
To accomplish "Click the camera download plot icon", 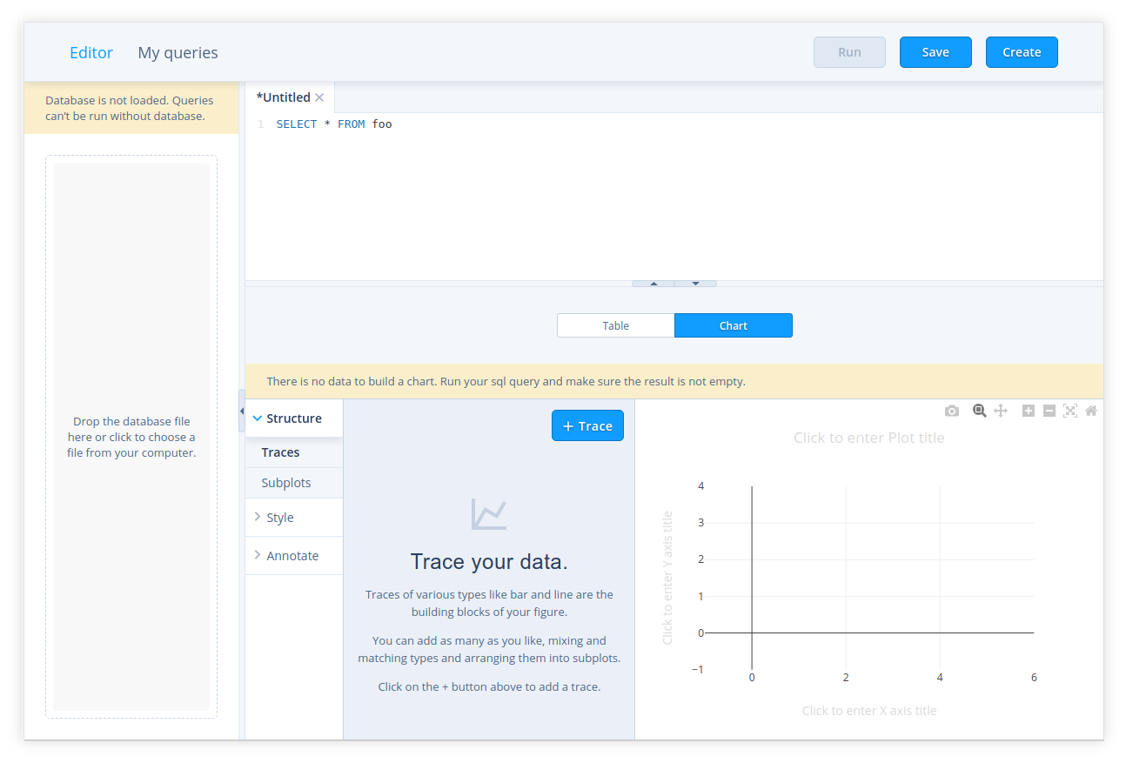I will pos(952,411).
